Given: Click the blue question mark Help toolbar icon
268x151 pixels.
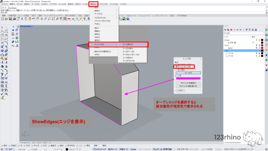Looking at the screenshot, I should coord(128,19).
